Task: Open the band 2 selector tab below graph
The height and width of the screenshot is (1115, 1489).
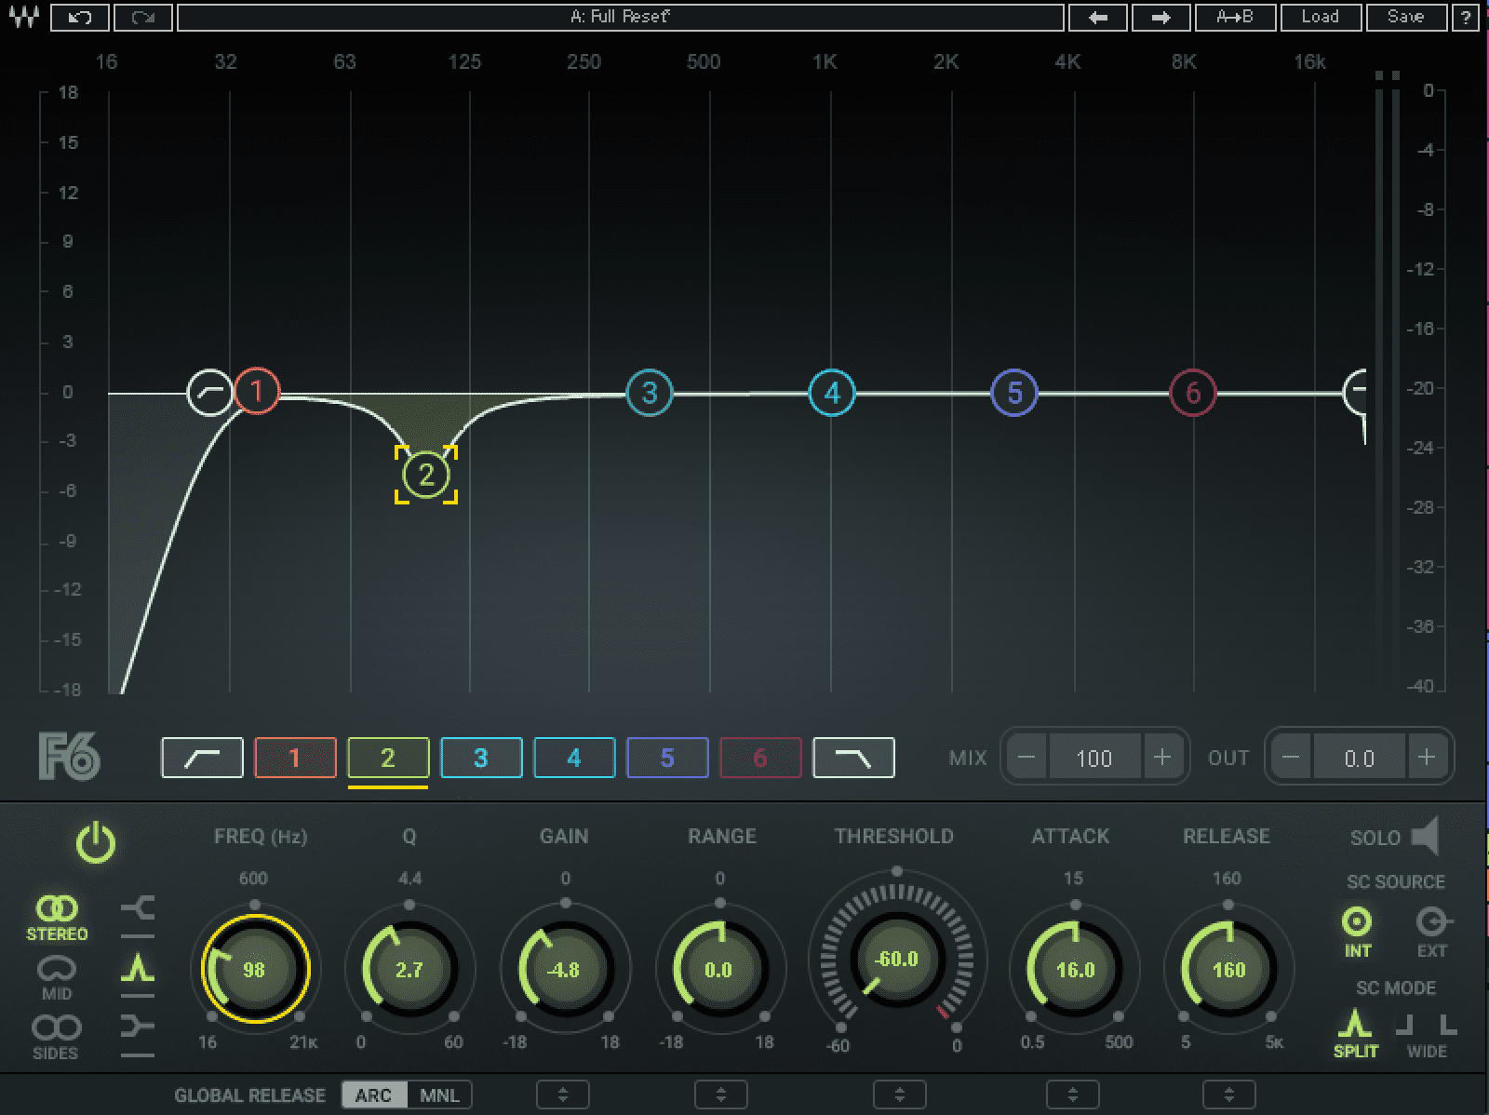Action: pyautogui.click(x=388, y=758)
